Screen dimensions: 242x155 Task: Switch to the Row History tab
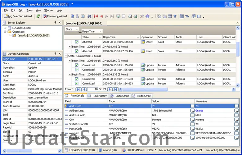click(x=98, y=96)
